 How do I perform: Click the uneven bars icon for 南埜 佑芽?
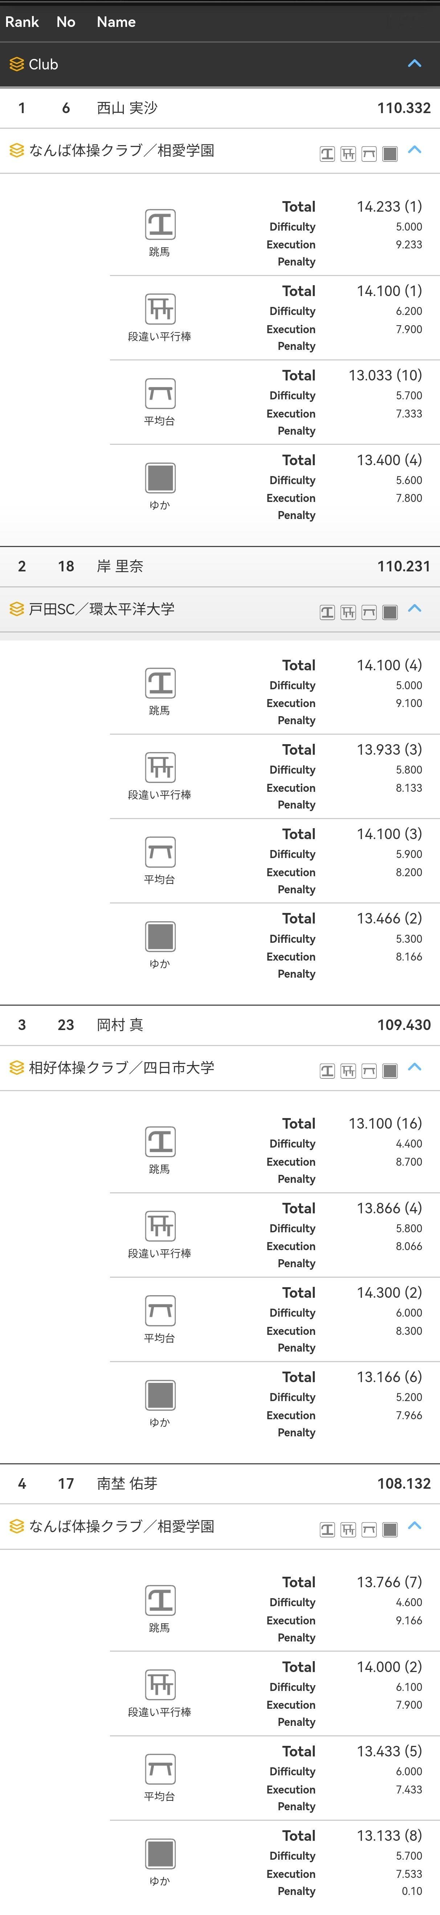(159, 1684)
